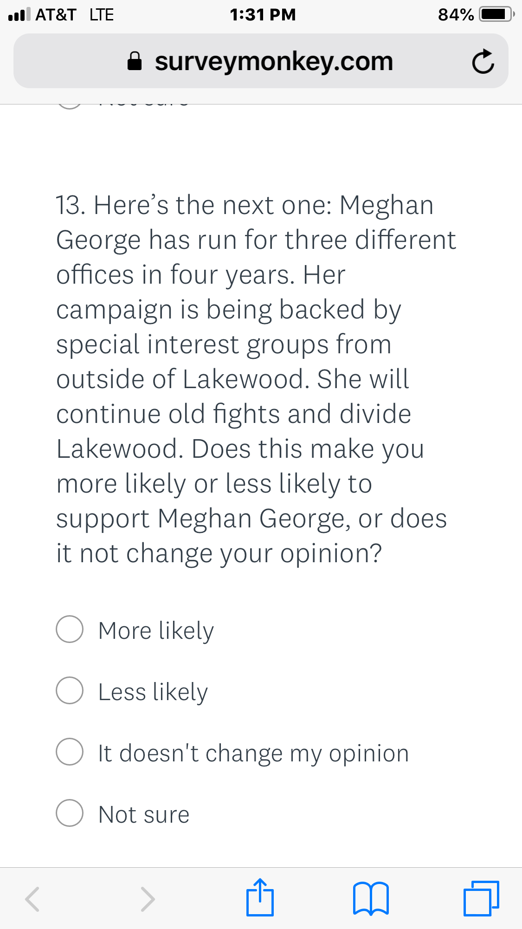The width and height of the screenshot is (522, 929).
Task: Tap the padlock icon in address bar
Action: pyautogui.click(x=135, y=61)
